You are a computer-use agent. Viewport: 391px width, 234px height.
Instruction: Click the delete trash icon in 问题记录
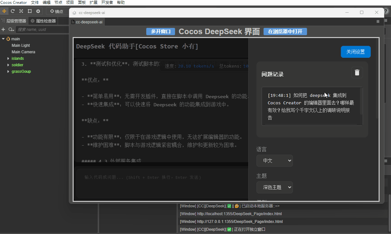pos(357,72)
